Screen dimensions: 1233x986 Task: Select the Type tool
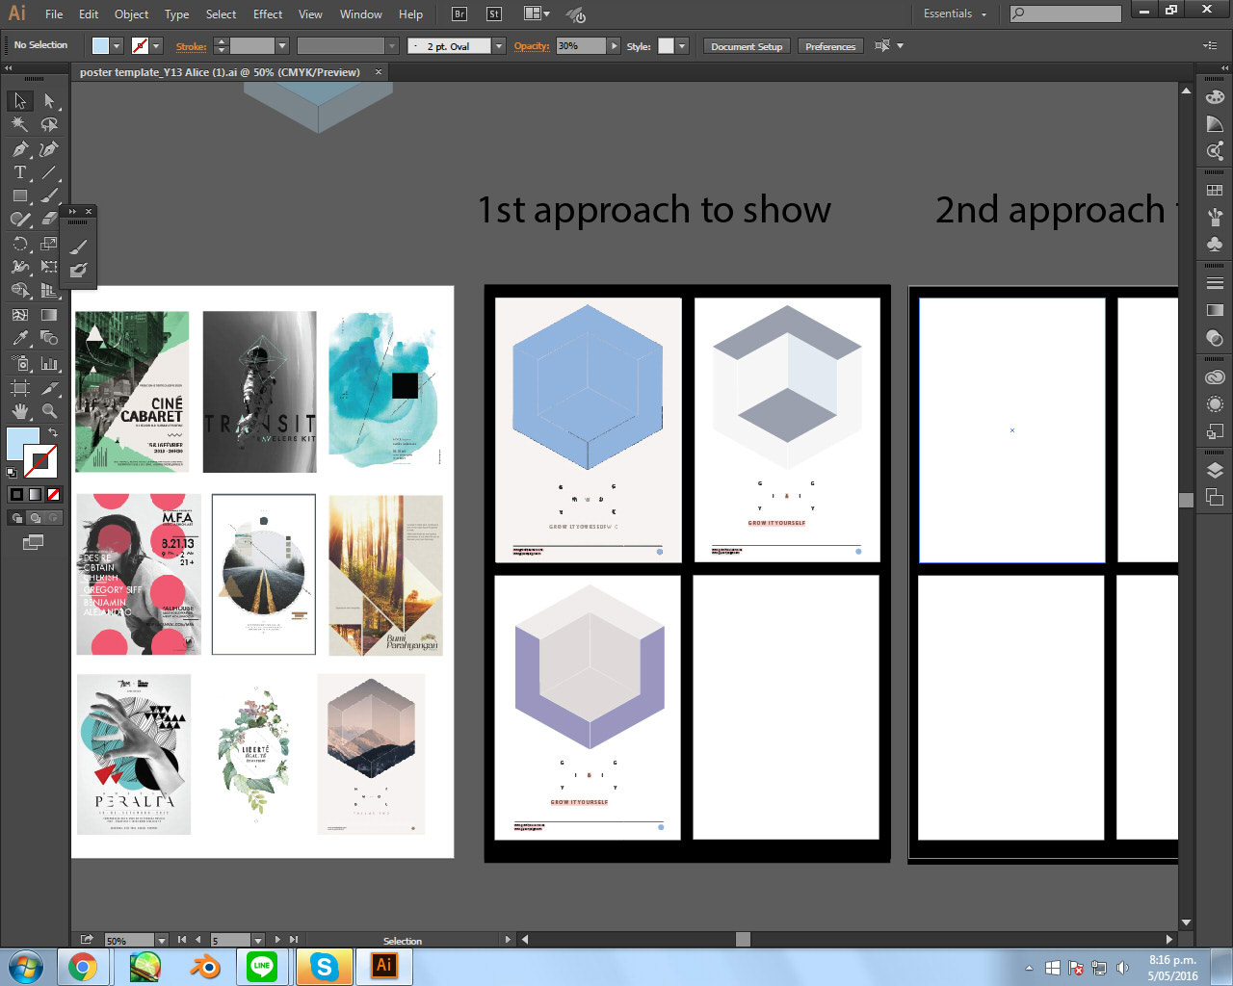click(20, 173)
